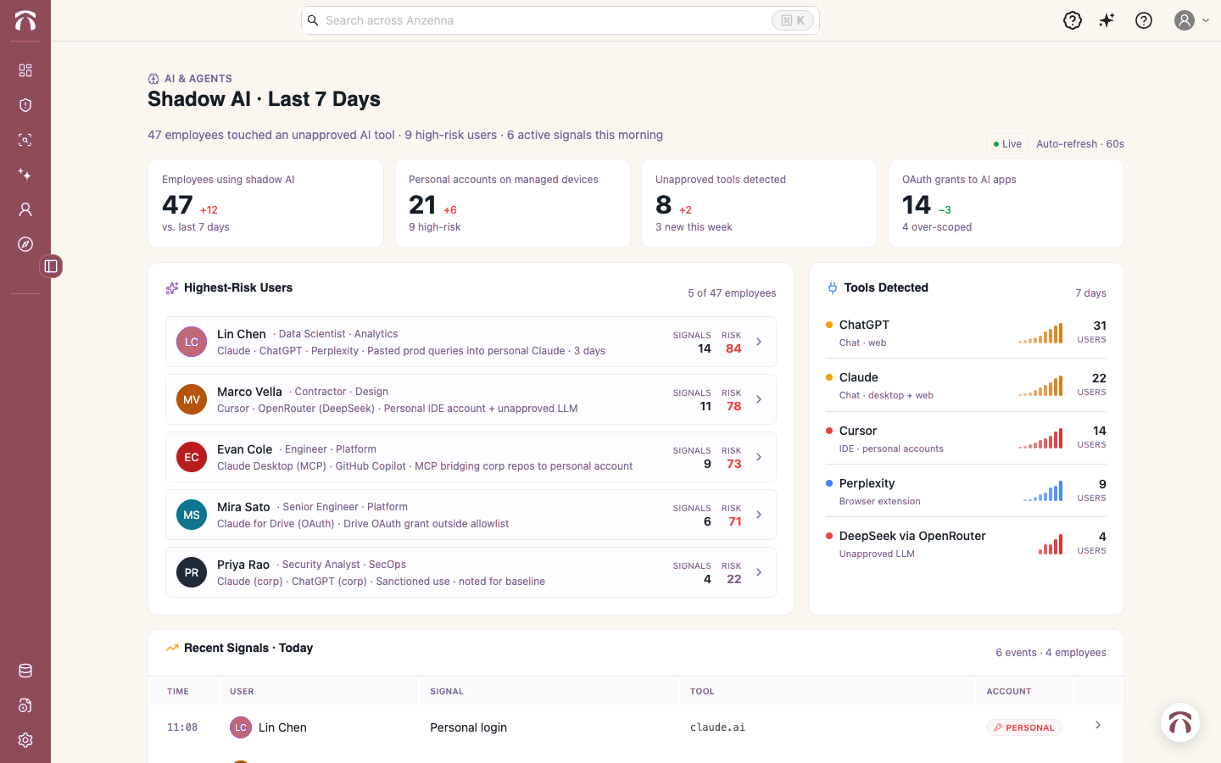Image resolution: width=1221 pixels, height=763 pixels.
Task: Click Mira Sato MS avatar
Action: [192, 515]
